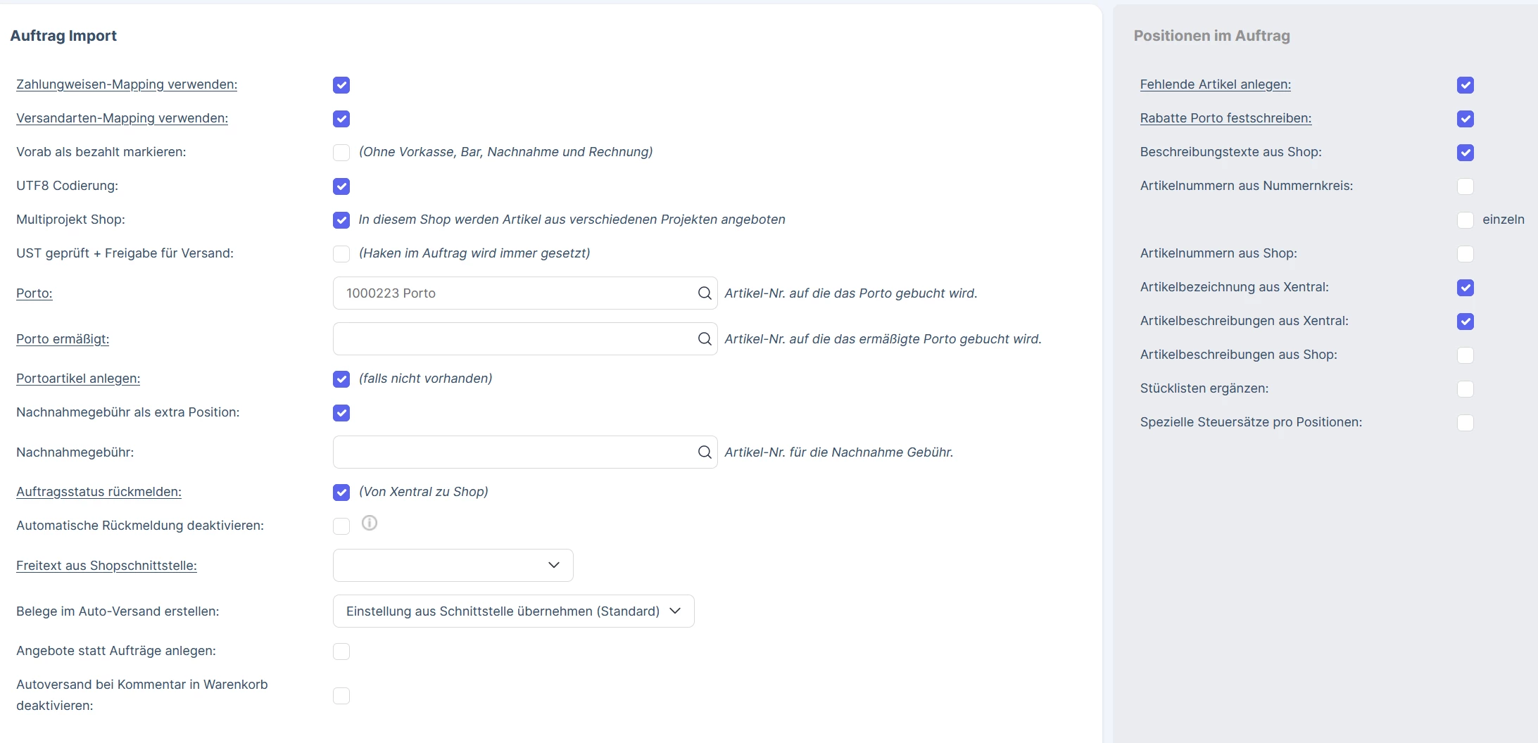Image resolution: width=1538 pixels, height=743 pixels.
Task: Click search icon in Porto ermäßigt field
Action: pyautogui.click(x=704, y=339)
